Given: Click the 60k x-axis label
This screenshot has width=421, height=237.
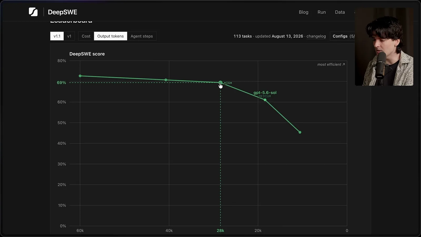Looking at the screenshot, I should point(80,231).
